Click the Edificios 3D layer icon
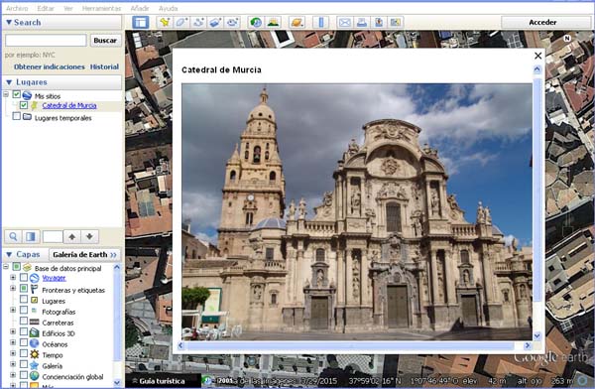 pos(35,333)
